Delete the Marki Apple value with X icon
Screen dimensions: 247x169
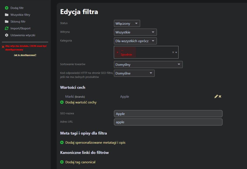pyautogui.click(x=220, y=96)
